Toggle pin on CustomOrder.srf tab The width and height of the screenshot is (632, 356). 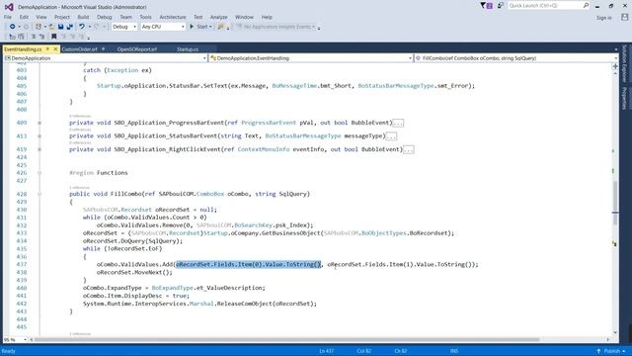tap(103, 49)
